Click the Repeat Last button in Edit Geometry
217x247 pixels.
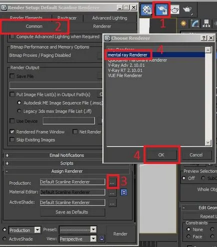coord(200,216)
